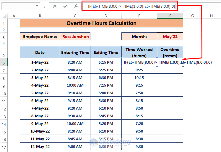Cancel the formula entry with the X icon
This screenshot has height=152, width=221.
click(x=55, y=6)
